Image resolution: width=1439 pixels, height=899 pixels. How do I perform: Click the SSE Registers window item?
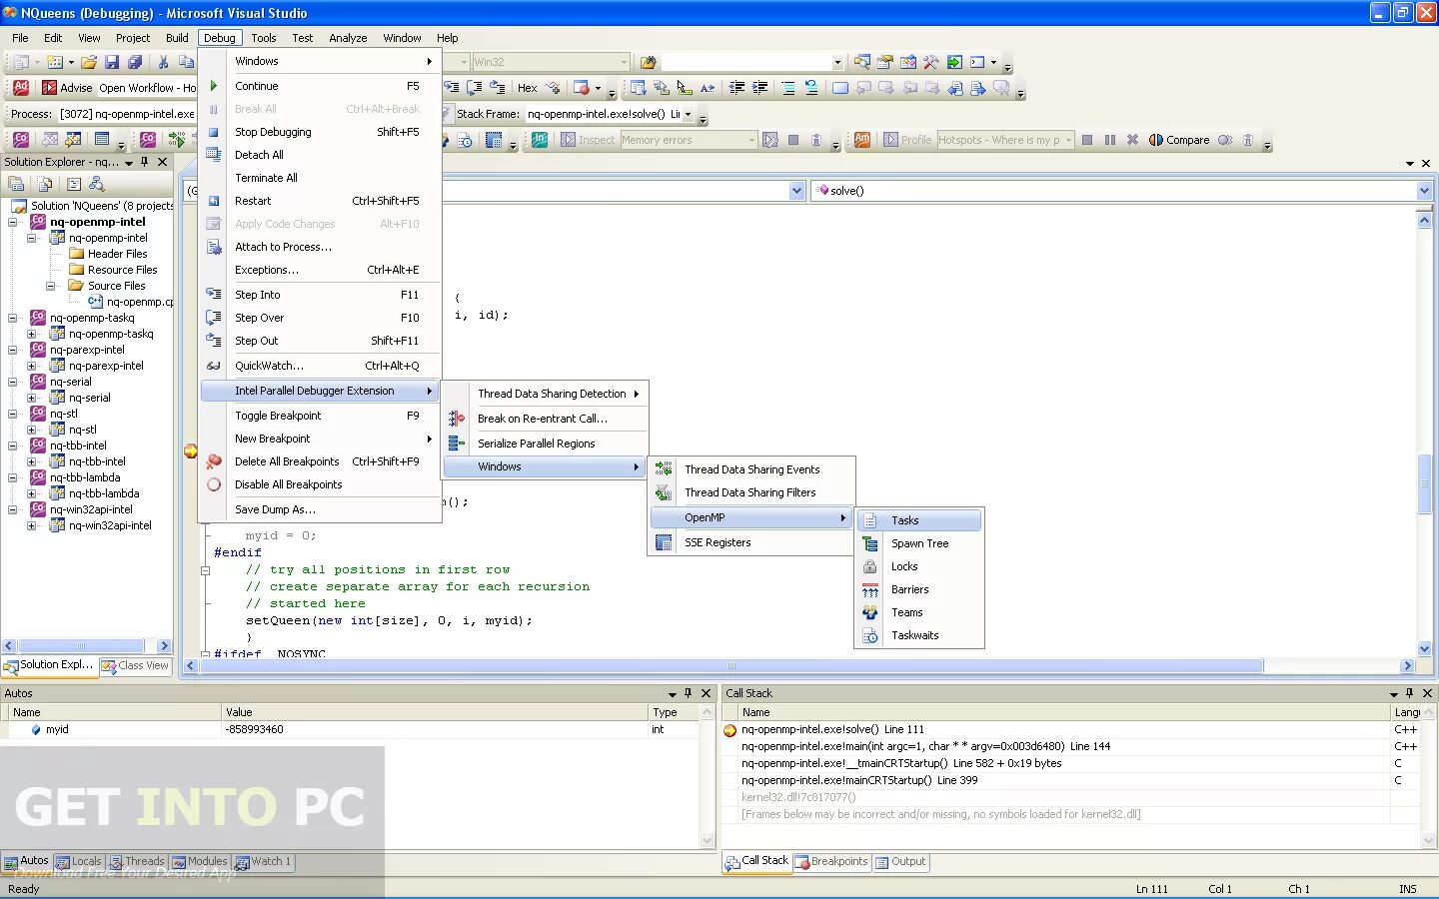(751, 542)
